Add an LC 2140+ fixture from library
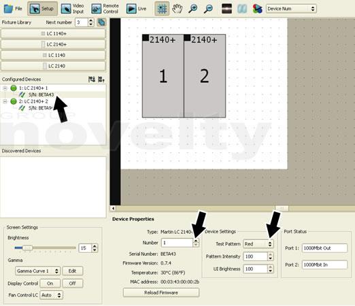This screenshot has height=306, width=355. click(x=53, y=44)
